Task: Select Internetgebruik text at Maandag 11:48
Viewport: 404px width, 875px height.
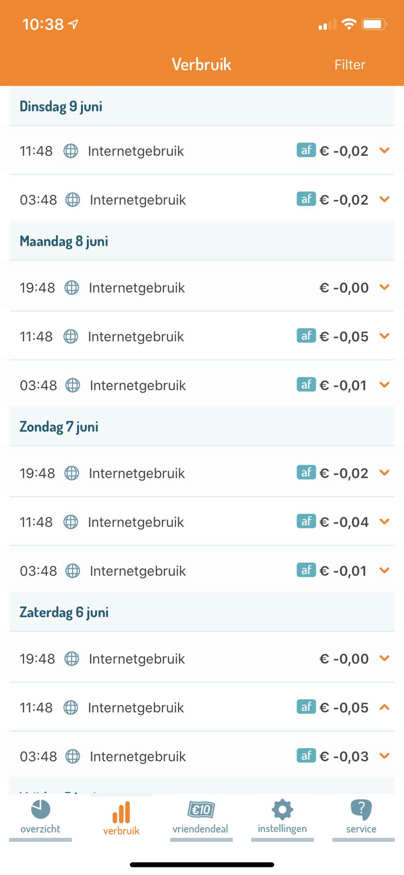Action: click(136, 337)
